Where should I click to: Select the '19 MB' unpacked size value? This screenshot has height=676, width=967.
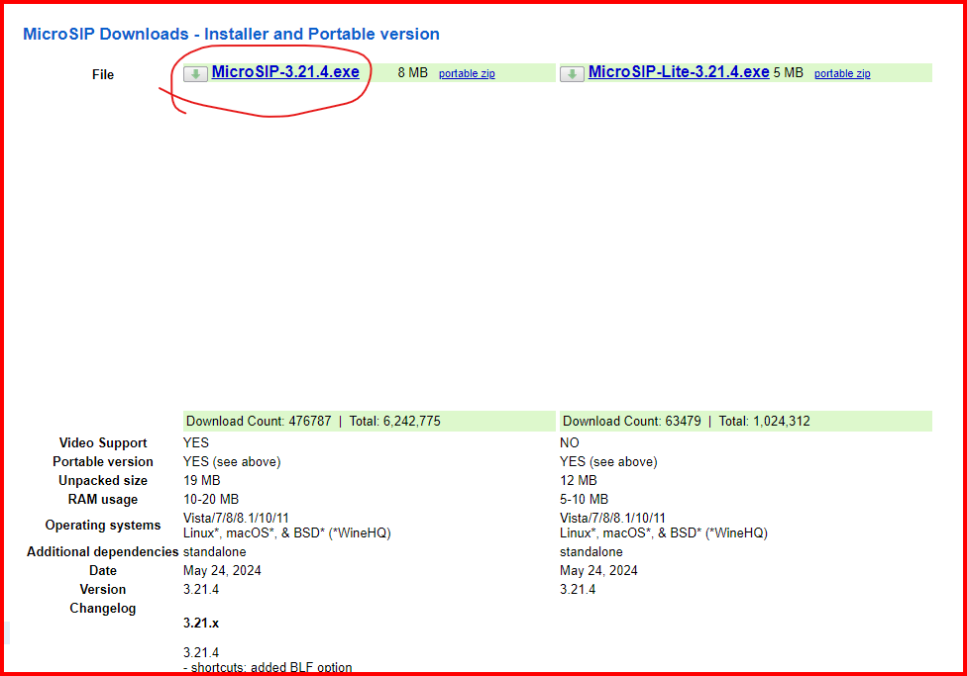pyautogui.click(x=202, y=480)
